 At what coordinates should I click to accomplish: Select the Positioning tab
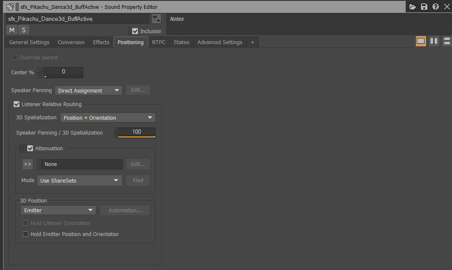[130, 42]
